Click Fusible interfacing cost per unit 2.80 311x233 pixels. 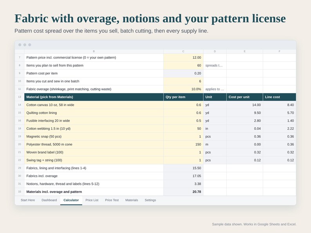coord(245,121)
